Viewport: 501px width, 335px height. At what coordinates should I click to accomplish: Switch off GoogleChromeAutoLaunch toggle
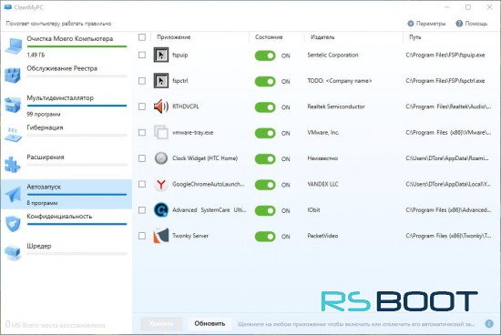coord(265,185)
